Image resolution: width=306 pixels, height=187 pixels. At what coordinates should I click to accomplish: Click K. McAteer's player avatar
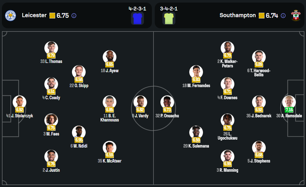point(109,148)
